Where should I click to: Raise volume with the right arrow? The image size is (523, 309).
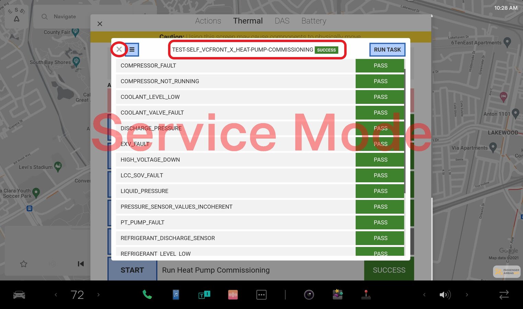(467, 295)
